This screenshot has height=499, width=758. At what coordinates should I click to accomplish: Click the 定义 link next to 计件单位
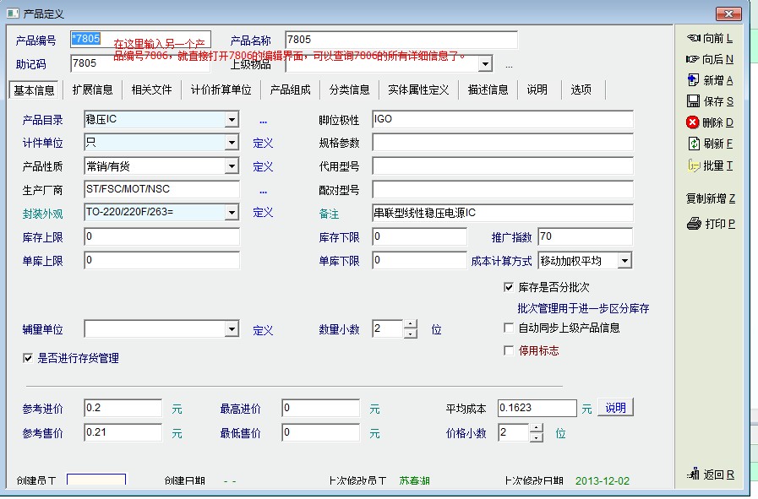263,144
